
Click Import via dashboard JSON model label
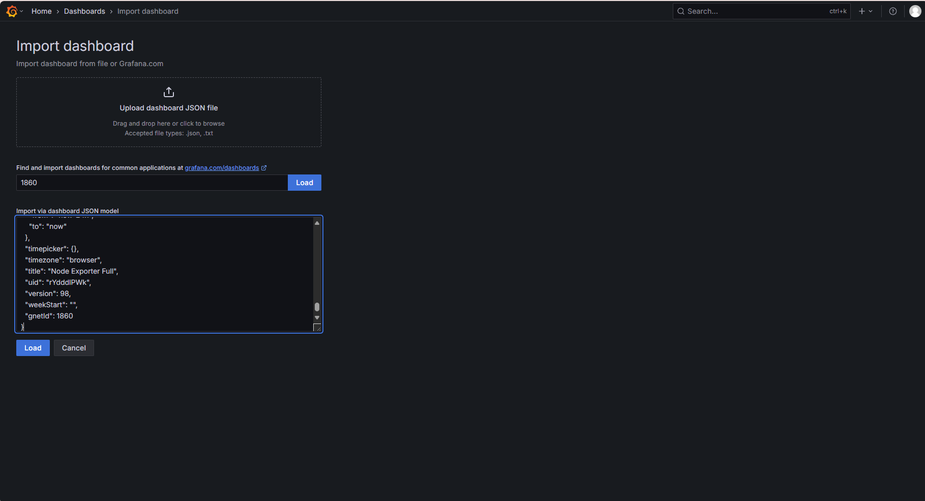68,211
